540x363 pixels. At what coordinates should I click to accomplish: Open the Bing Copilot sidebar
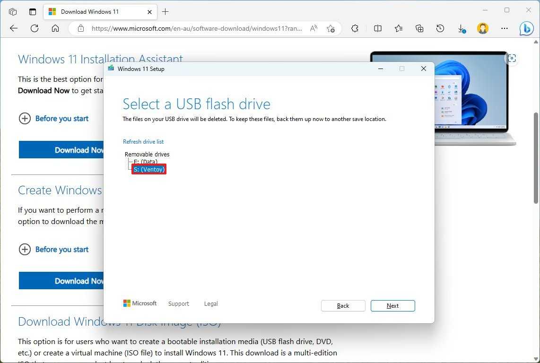[x=527, y=29]
